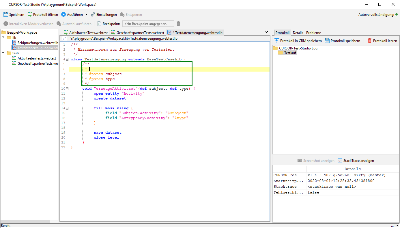Show the StackTrace anzeigen view
Viewport: 400px width, 228px height.
pos(356,161)
